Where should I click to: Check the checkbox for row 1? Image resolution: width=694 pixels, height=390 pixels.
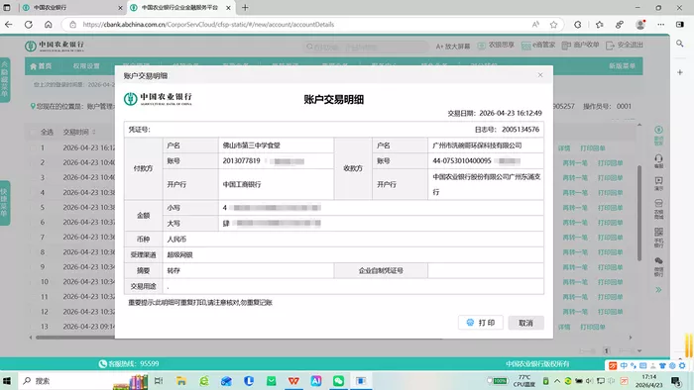tap(33, 147)
